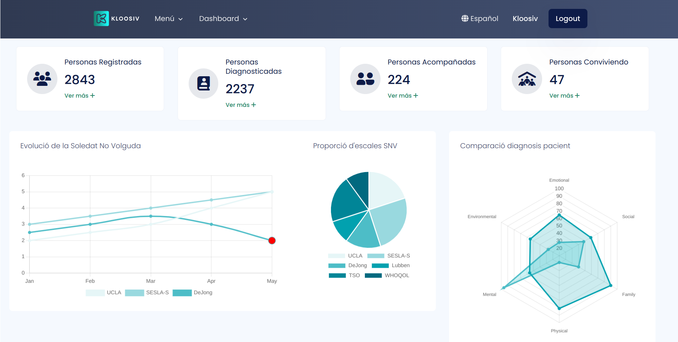Open Ver más under Personas Conviviendo

click(564, 95)
